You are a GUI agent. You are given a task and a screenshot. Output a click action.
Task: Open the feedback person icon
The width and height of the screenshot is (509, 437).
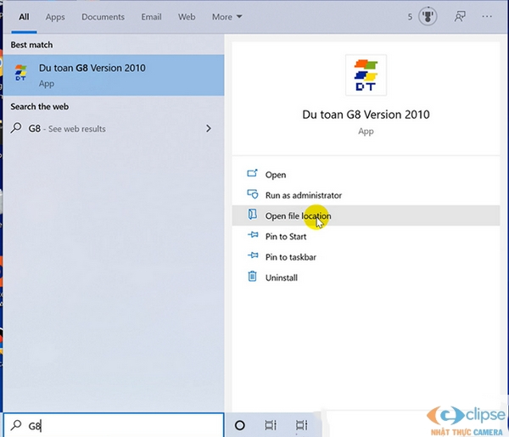[x=459, y=16]
